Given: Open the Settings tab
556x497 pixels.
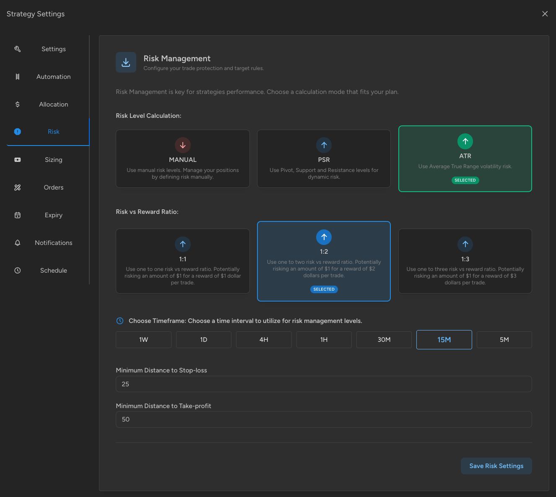Looking at the screenshot, I should tap(48, 49).
